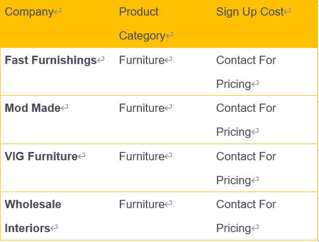Click the paragraph mark after Company
This screenshot has height=242, width=319.
(57, 11)
